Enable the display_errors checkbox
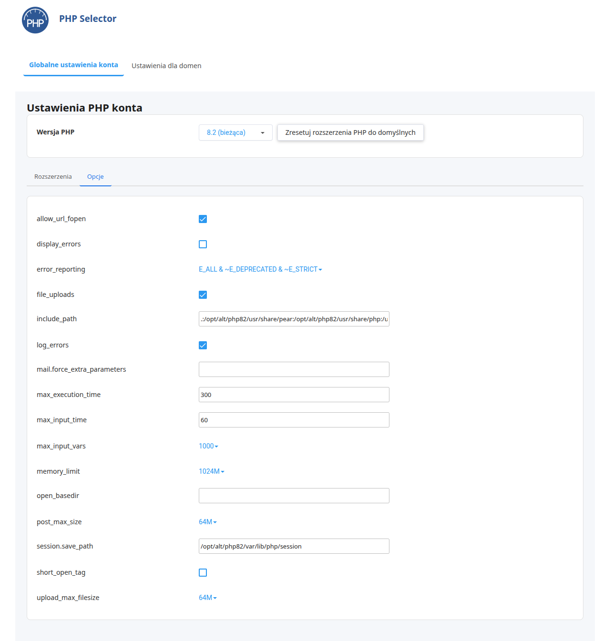The image size is (603, 641). coord(203,244)
